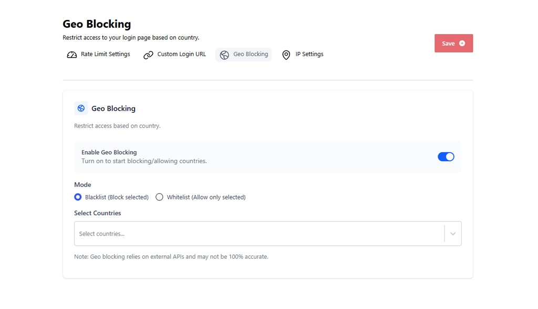Image resolution: width=538 pixels, height=309 pixels.
Task: Click the 'Select Countries' label
Action: pyautogui.click(x=97, y=213)
